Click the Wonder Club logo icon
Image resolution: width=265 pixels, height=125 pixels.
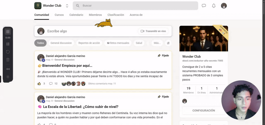(x=38, y=6)
